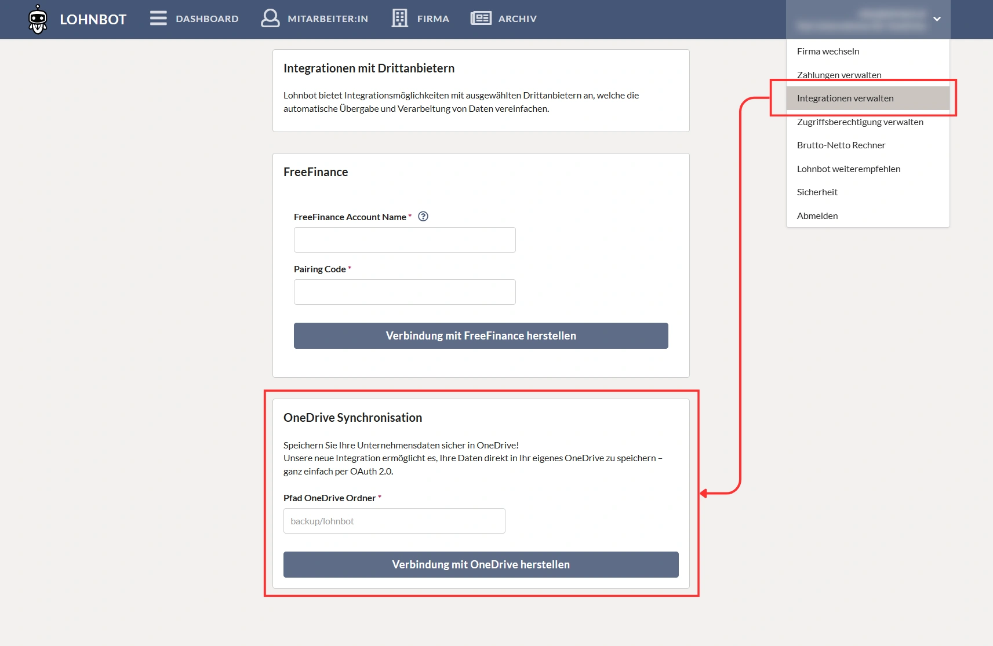Image resolution: width=993 pixels, height=646 pixels.
Task: Open the Brutto-Netto Rechner
Action: click(x=841, y=145)
